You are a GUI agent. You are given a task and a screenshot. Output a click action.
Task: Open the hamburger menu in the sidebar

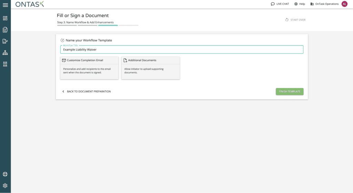tap(5, 5)
